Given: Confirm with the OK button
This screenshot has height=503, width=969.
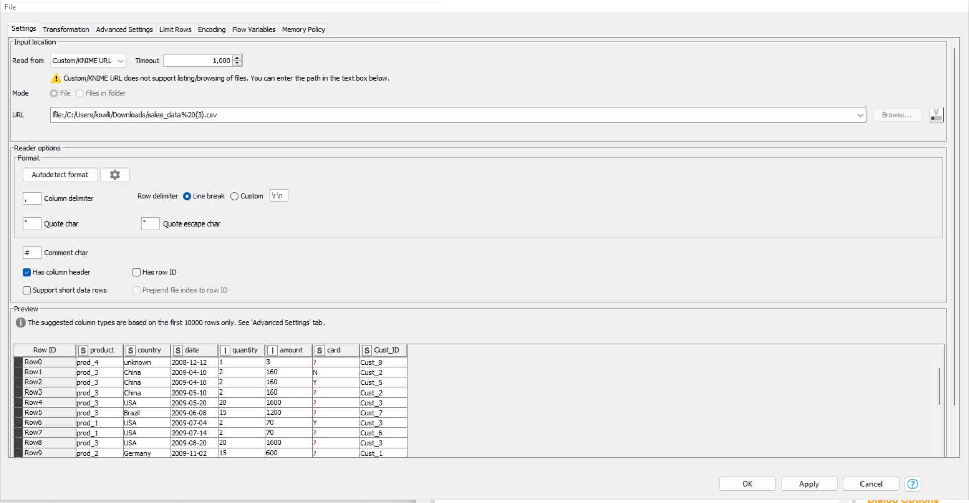Looking at the screenshot, I should pos(747,484).
